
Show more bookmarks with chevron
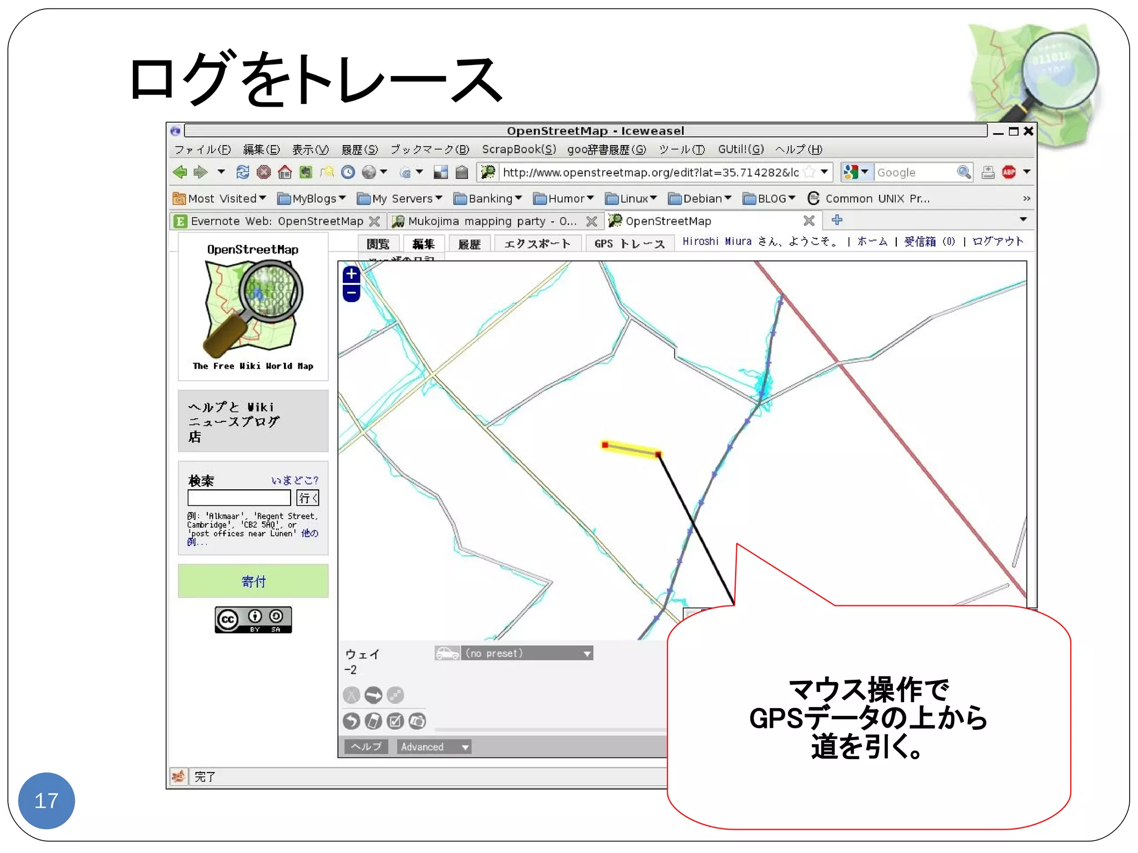[1026, 198]
